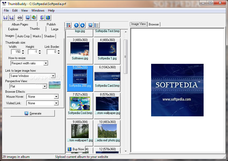The image size is (228, 161).
Task: Click the dollar sign purchase icon in toolbar
Action: (48, 18)
